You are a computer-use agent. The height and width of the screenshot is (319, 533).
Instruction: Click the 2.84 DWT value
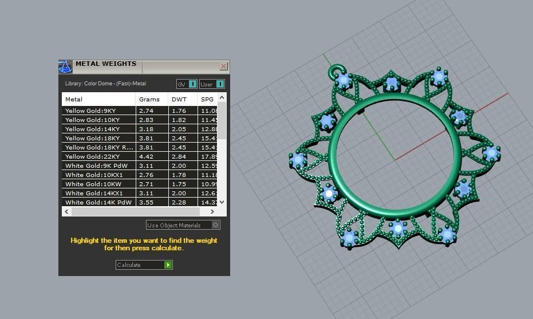pos(179,157)
